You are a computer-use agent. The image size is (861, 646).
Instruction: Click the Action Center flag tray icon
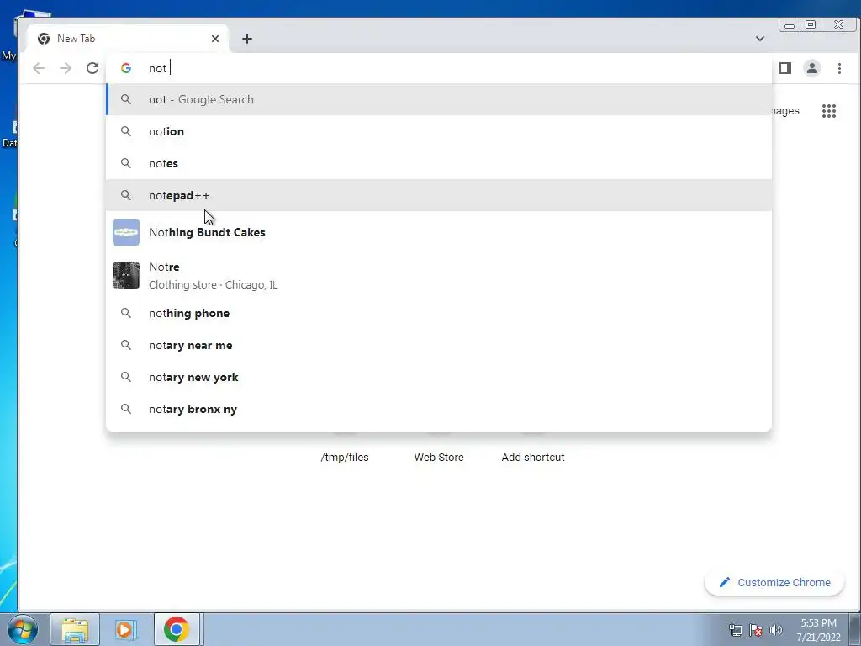[x=756, y=630]
